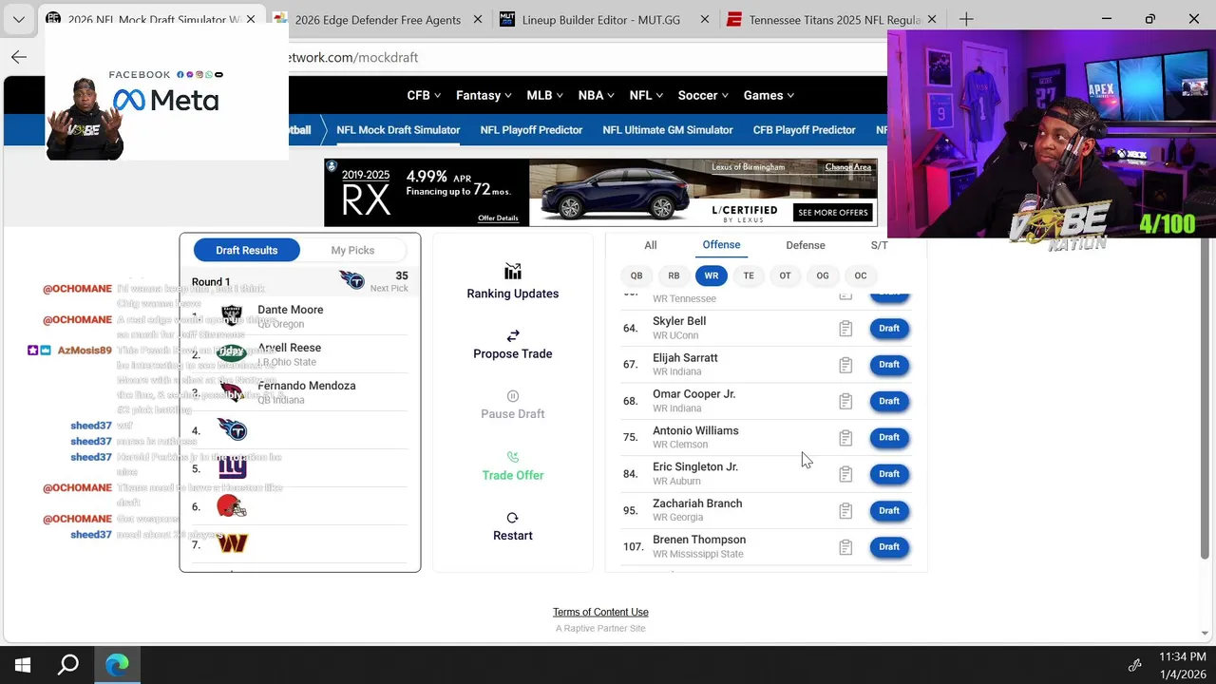Filter prospects by QB position
The width and height of the screenshot is (1216, 684).
click(x=636, y=275)
